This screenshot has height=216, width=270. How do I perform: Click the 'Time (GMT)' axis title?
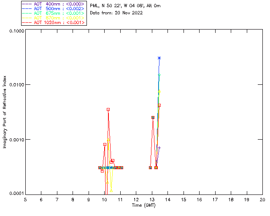(x=144, y=205)
